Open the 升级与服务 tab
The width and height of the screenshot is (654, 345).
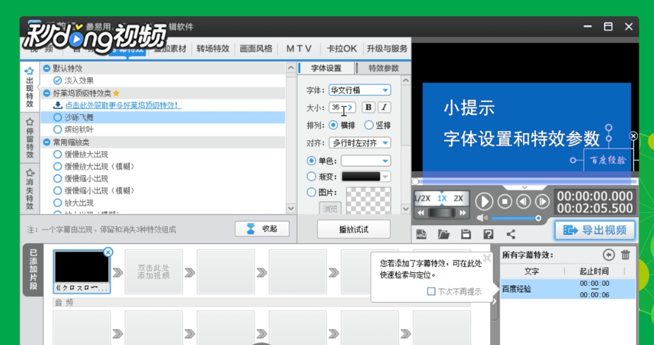click(x=387, y=49)
